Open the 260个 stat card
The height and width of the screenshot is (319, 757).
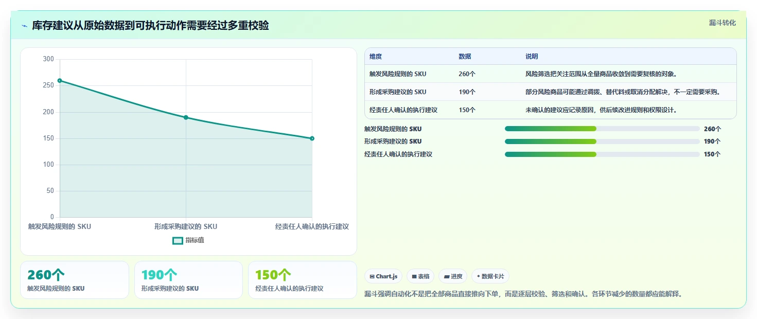pos(75,280)
